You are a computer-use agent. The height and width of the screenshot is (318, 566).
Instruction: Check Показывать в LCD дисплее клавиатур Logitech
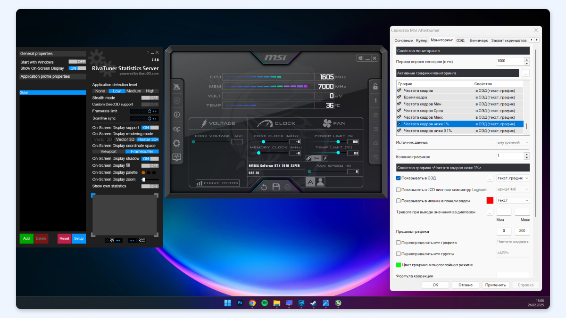[x=399, y=189]
